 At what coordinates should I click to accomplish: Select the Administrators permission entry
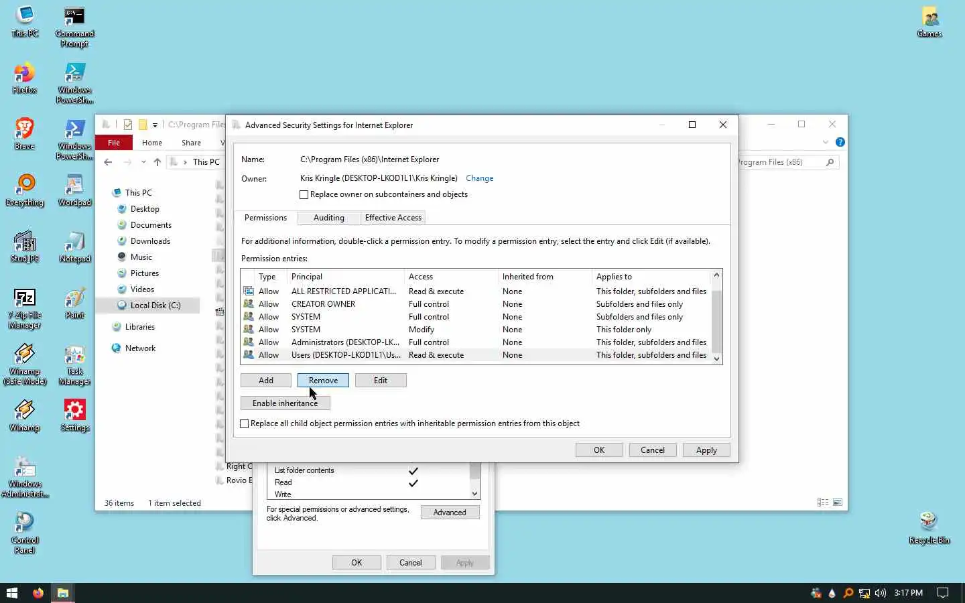476,342
